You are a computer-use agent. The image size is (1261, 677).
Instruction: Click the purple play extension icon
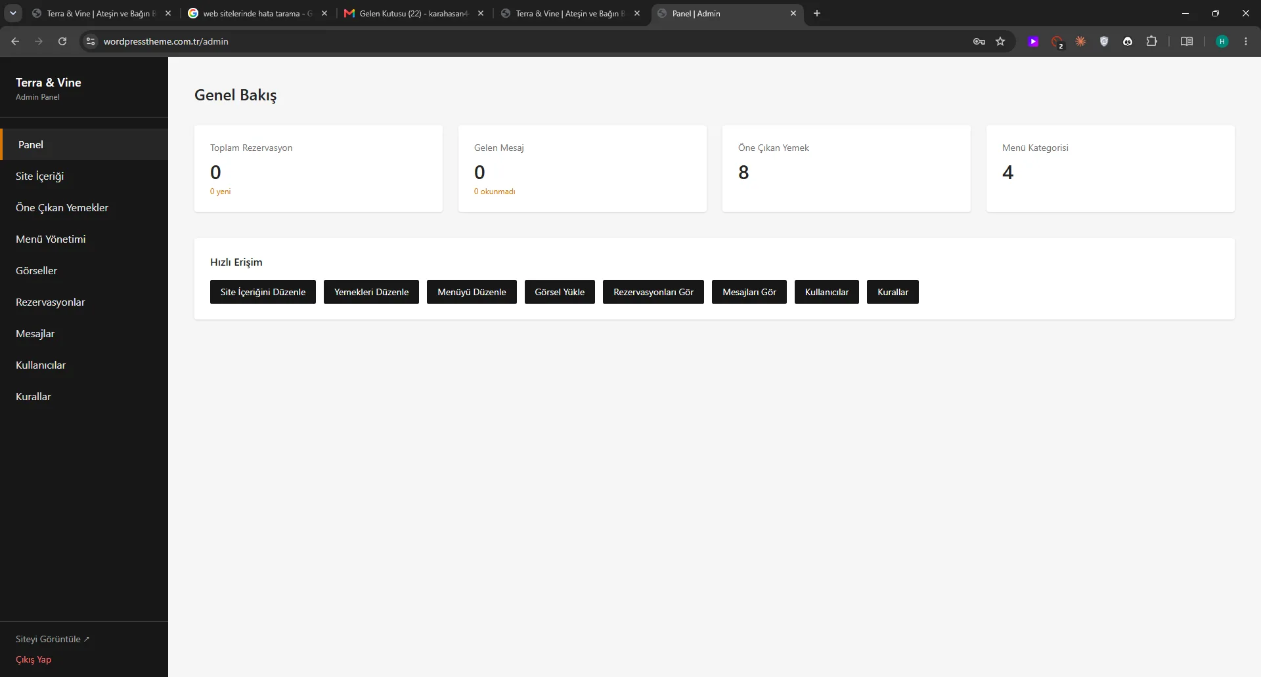click(1033, 41)
